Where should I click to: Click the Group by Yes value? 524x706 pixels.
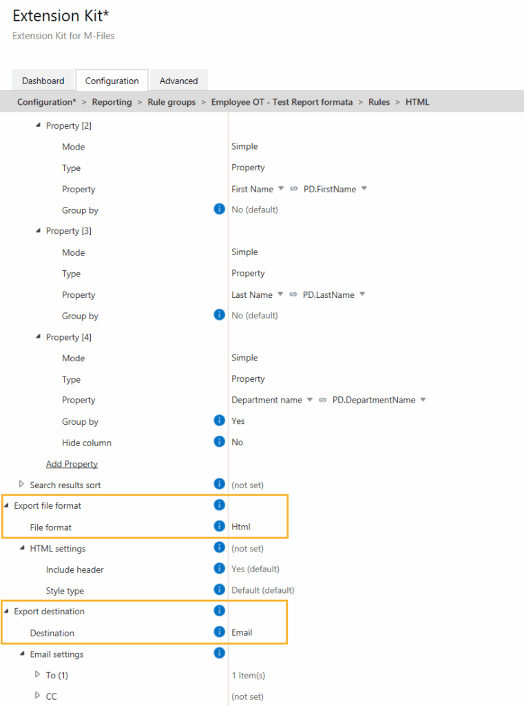[x=238, y=421]
